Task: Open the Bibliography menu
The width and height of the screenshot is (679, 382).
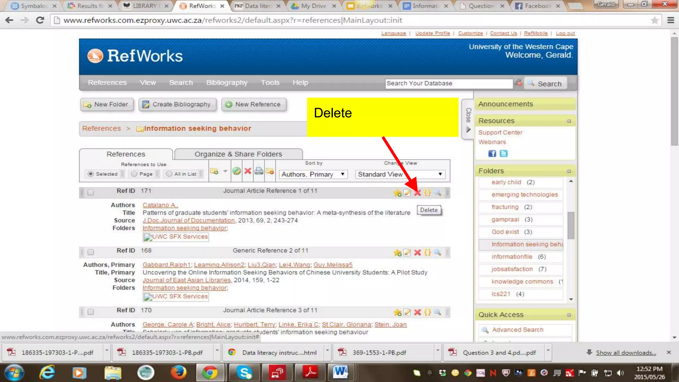Action: [x=227, y=83]
